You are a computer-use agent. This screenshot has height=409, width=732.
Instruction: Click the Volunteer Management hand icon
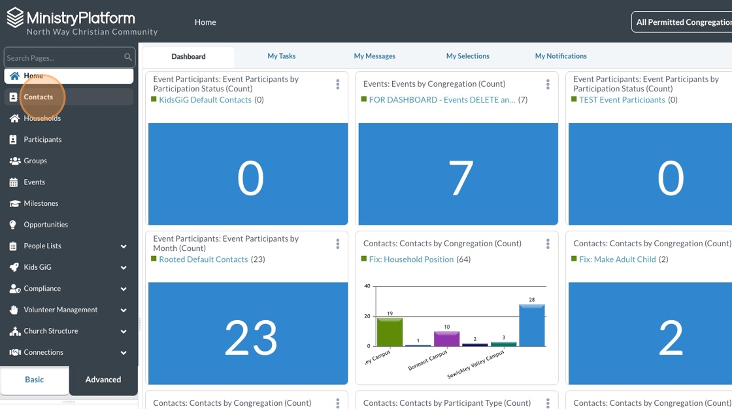click(x=14, y=310)
